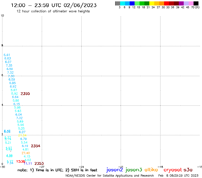Click the time marker 2353
Image resolution: width=202 pixels, height=178 pixels.
pos(39,163)
